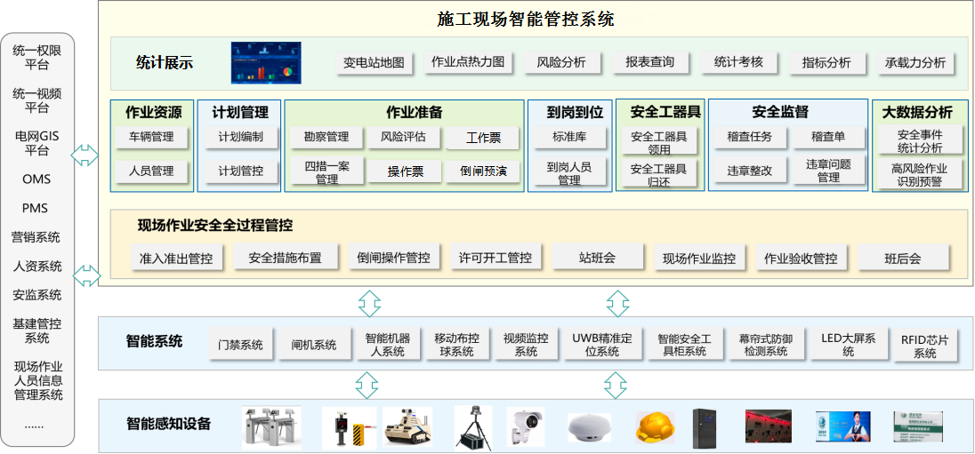The height and width of the screenshot is (454, 975).
Task: Select 违章整改 box
Action: click(749, 171)
